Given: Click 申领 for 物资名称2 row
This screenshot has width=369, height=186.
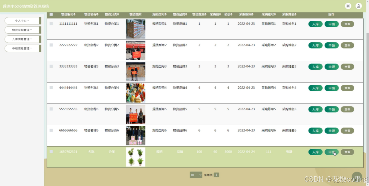Looking at the screenshot, I should pyautogui.click(x=332, y=45).
